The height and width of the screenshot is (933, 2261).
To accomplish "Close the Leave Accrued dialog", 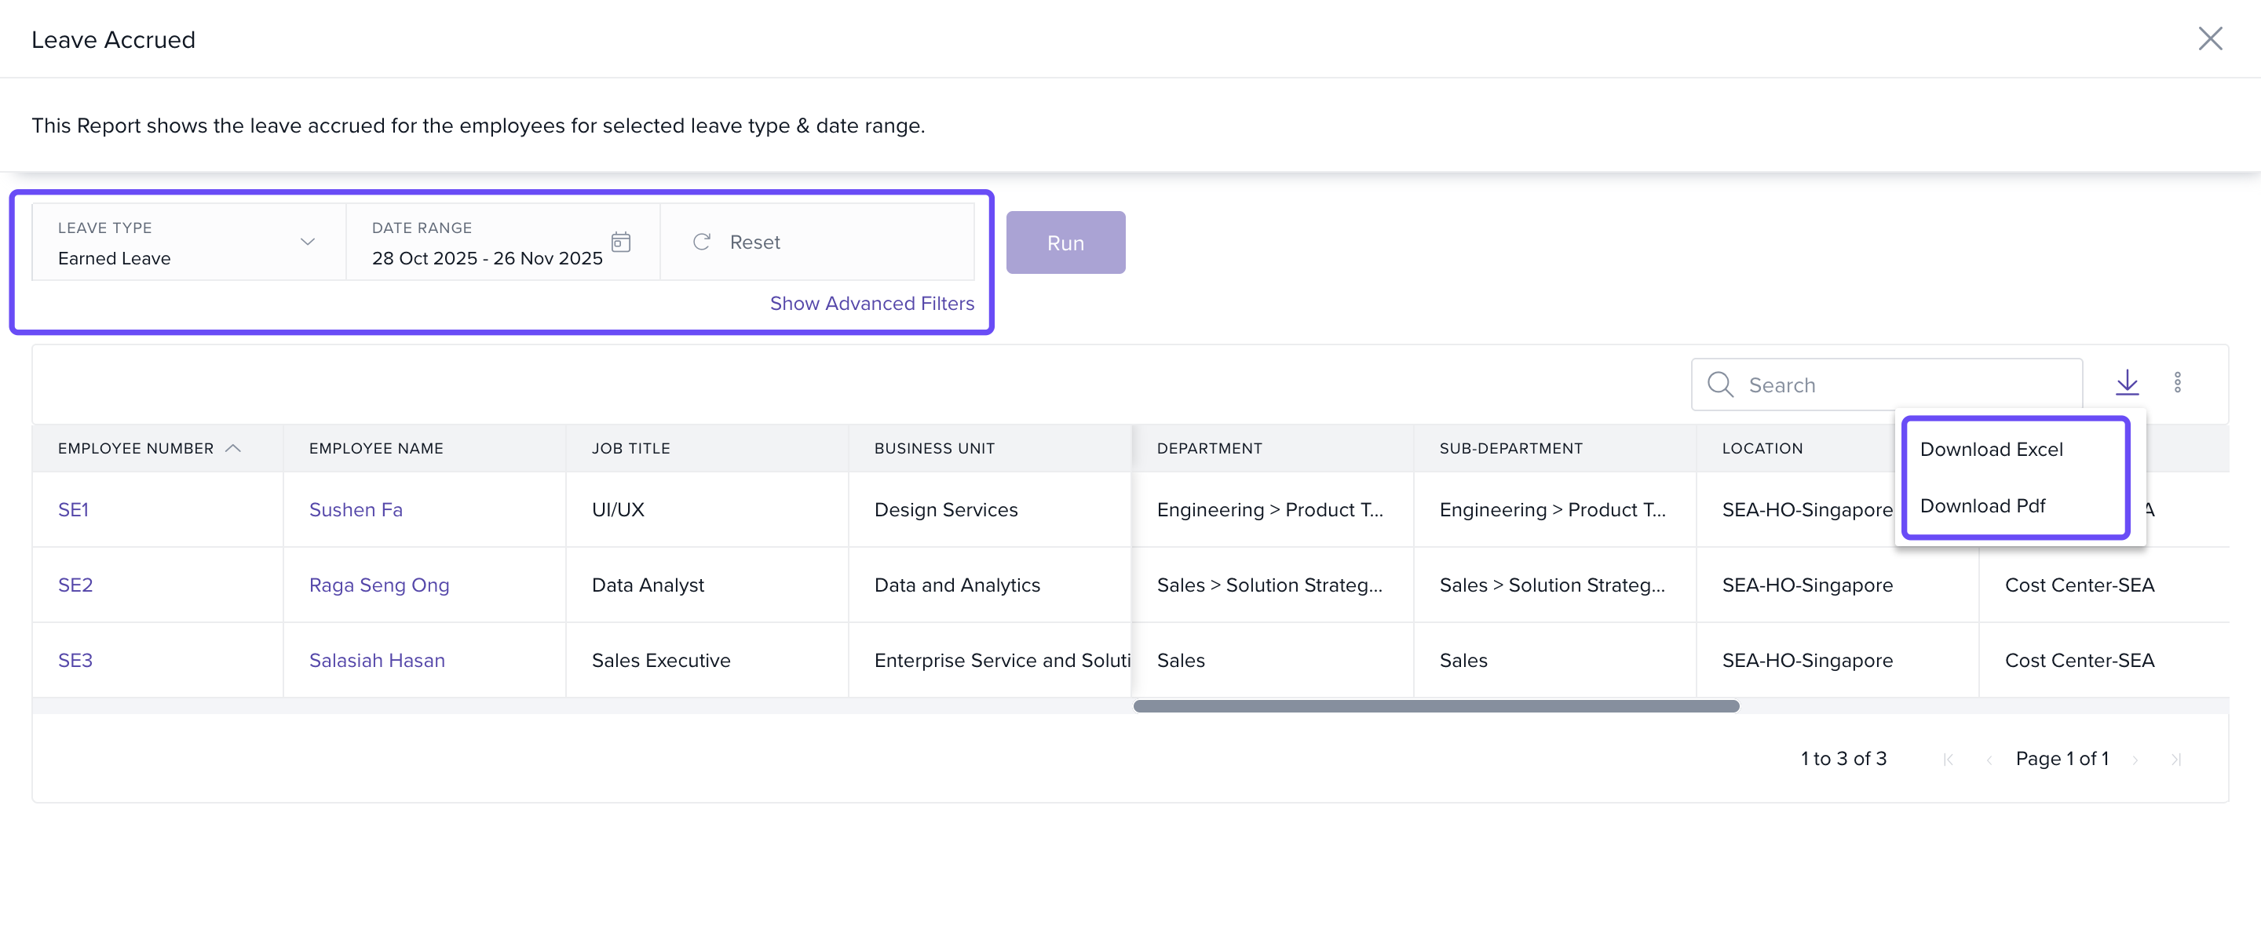I will [x=2209, y=38].
